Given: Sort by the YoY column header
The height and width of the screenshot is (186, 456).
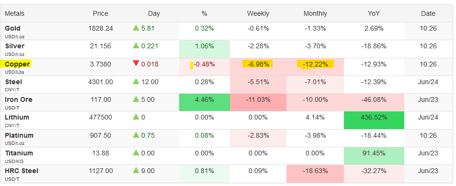Looking at the screenshot, I should 374,14.
